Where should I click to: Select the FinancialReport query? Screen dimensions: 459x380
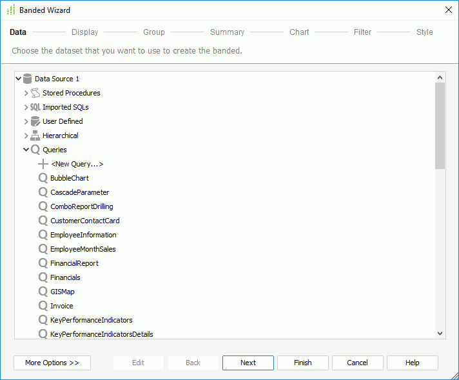[74, 263]
